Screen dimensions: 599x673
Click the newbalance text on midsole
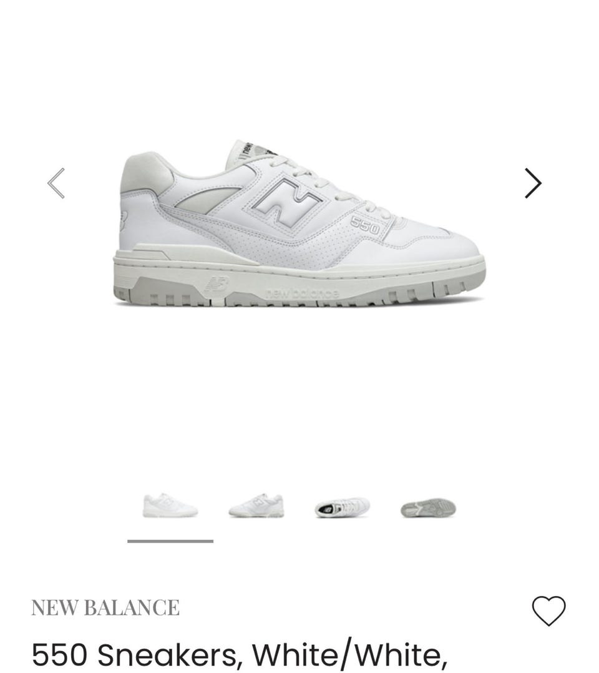[301, 293]
